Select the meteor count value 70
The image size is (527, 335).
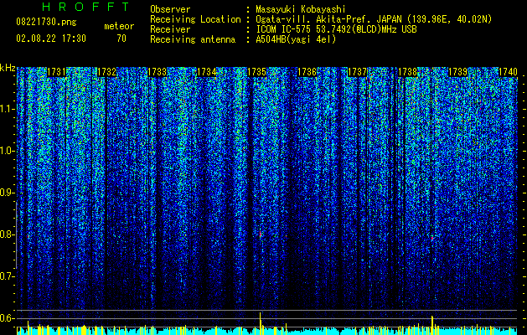point(121,39)
